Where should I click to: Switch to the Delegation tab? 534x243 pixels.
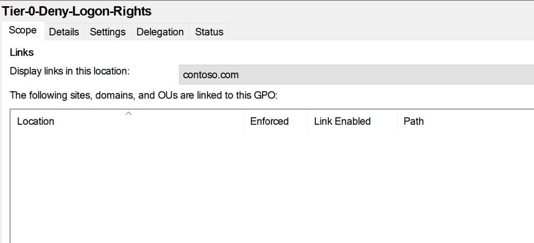[x=160, y=32]
